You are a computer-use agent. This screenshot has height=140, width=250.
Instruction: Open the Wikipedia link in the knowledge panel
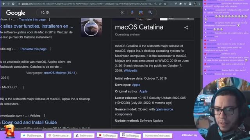pyautogui.click(x=130, y=71)
